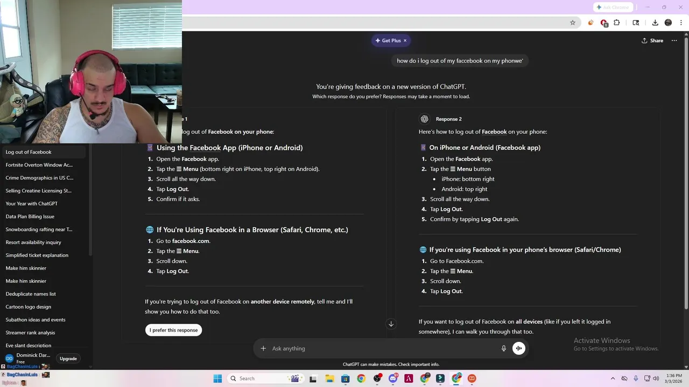689x387 pixels.
Task: Click the plus attach icon in message box
Action: click(x=263, y=348)
